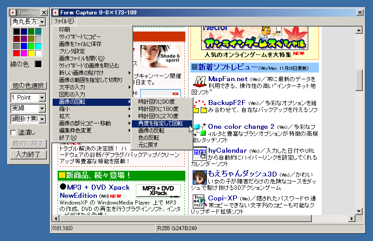Open the 1 Point line width dropdown
Viewport: 373px width, 241px height.
(x=42, y=97)
